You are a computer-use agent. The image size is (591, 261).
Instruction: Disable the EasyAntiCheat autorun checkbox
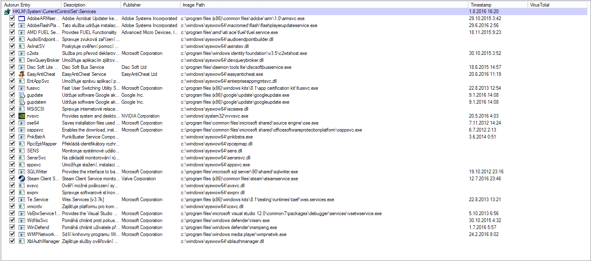pos(12,74)
